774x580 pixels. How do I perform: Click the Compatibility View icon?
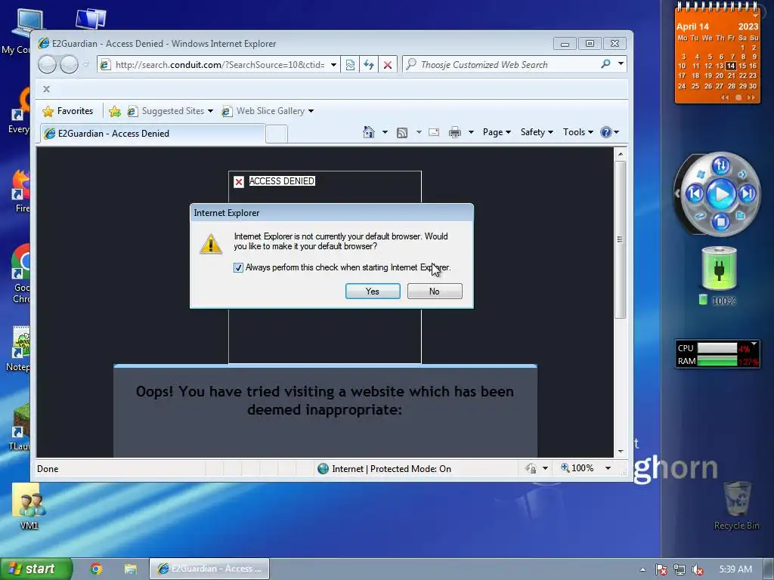[x=350, y=65]
